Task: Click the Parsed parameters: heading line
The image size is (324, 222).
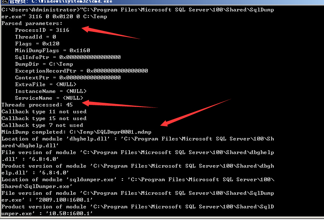Action: click(32, 23)
